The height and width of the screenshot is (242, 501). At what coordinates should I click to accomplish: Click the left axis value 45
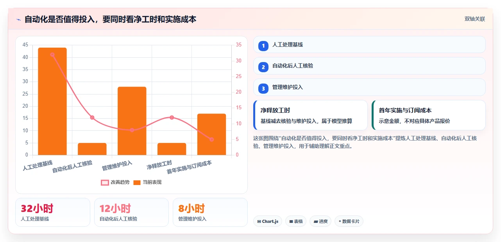pyautogui.click(x=25, y=45)
